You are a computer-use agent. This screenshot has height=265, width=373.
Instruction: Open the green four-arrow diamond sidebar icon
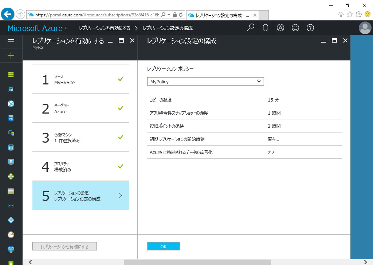11,176
